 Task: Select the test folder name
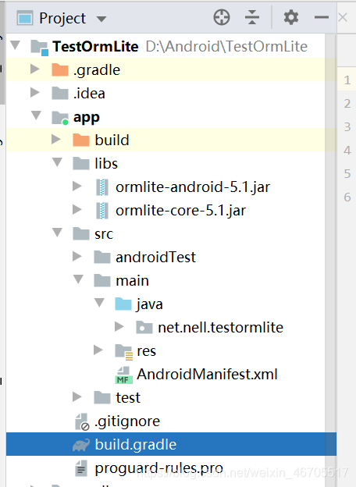click(x=128, y=397)
